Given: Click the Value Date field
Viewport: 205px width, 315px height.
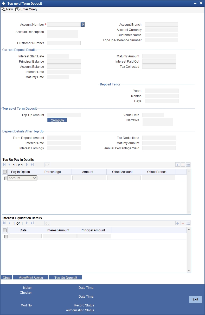Looking at the screenshot, I should coord(153,115).
